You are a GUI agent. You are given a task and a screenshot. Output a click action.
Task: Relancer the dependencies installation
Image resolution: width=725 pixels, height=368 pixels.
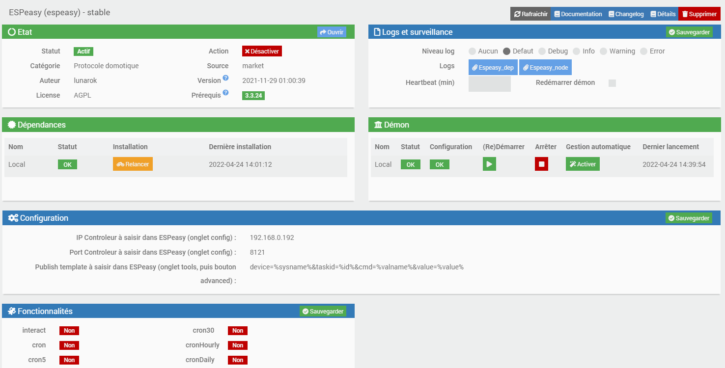[x=133, y=164]
